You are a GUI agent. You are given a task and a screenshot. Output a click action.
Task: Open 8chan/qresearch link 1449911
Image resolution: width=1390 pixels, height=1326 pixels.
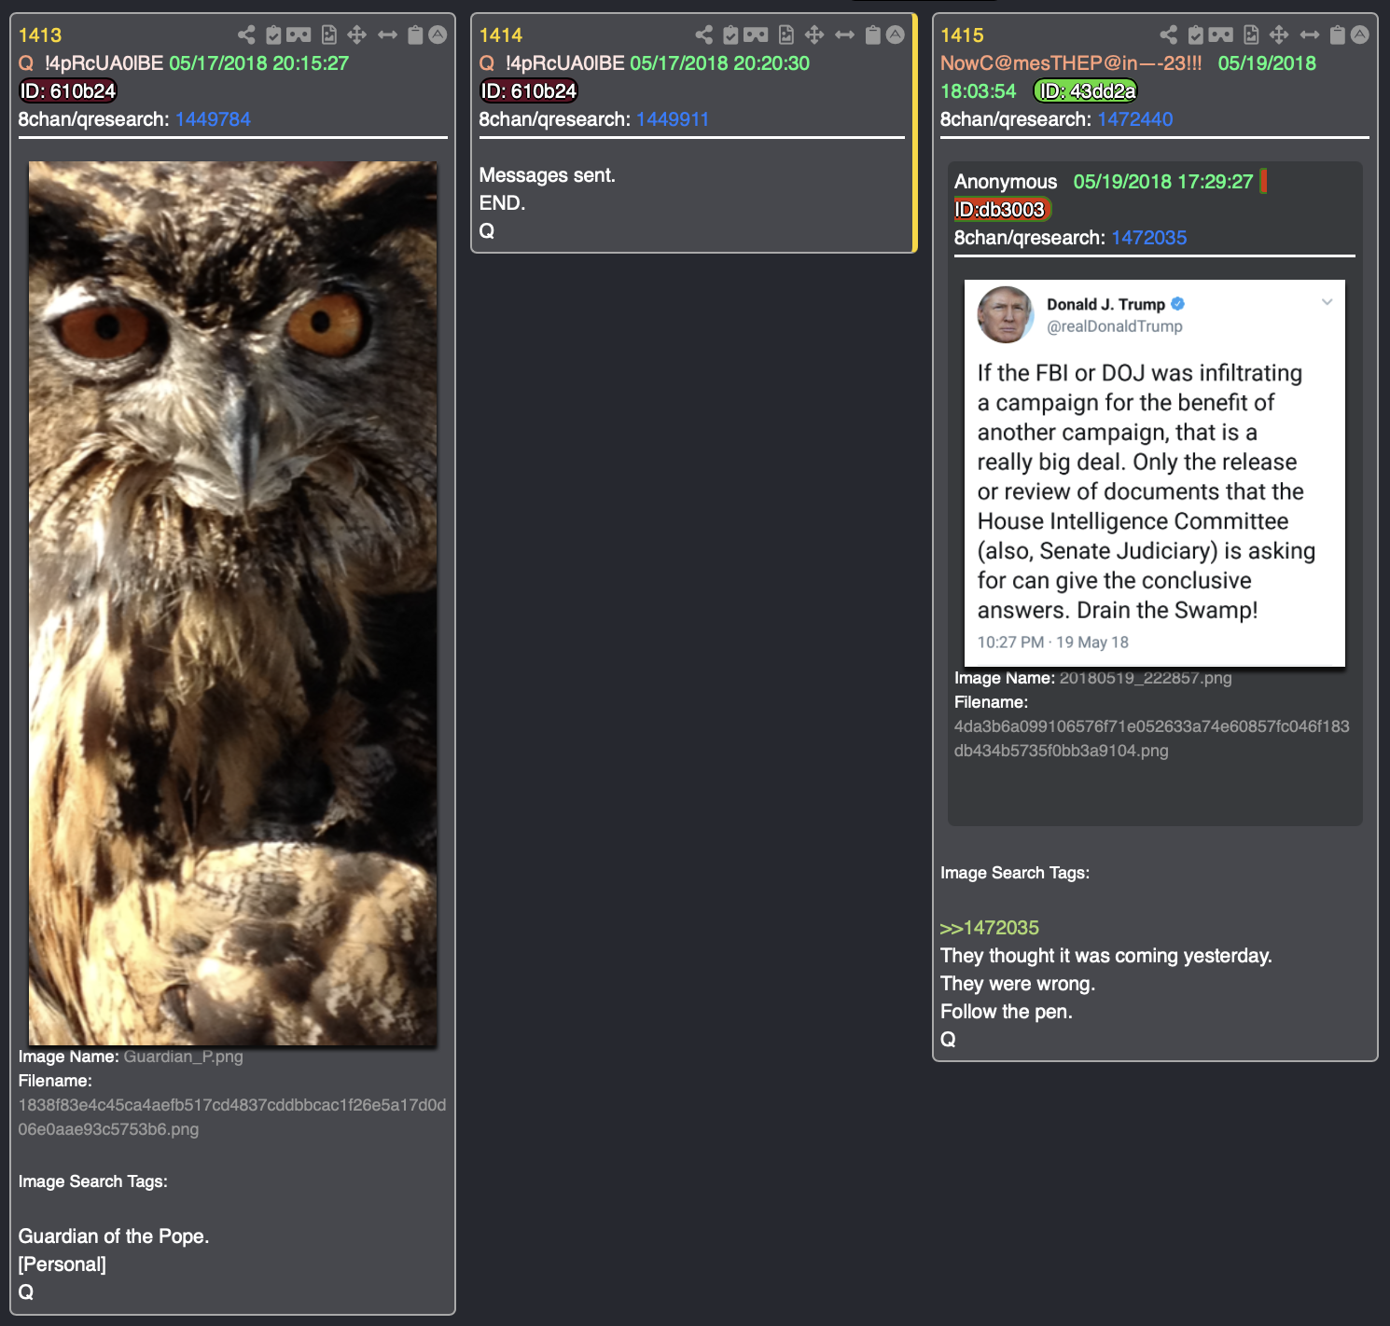point(673,119)
